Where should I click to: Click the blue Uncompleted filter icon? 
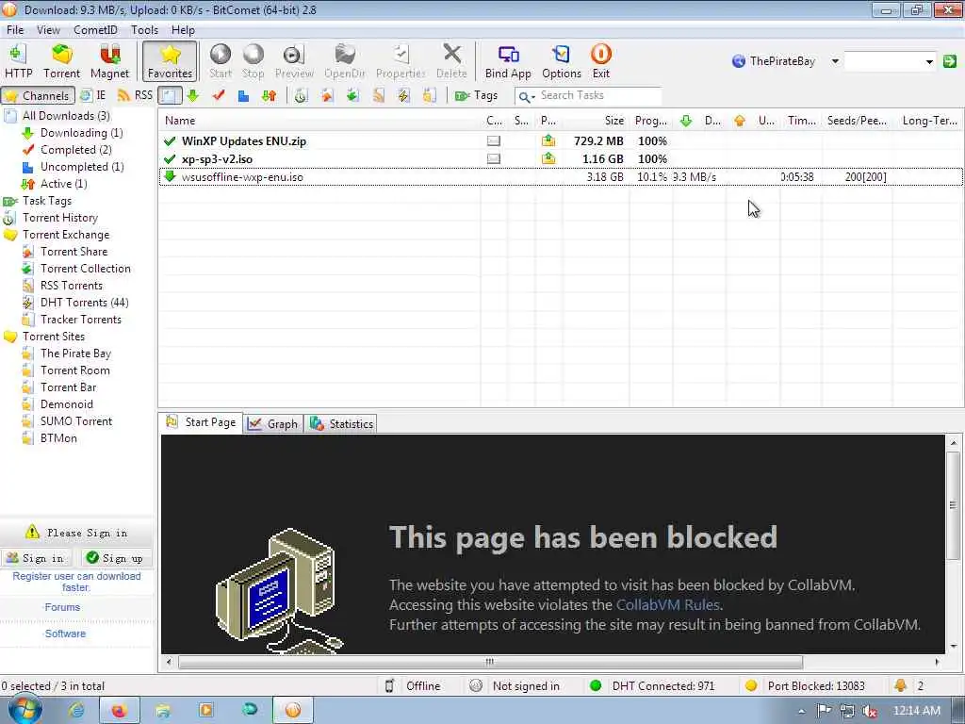(243, 95)
